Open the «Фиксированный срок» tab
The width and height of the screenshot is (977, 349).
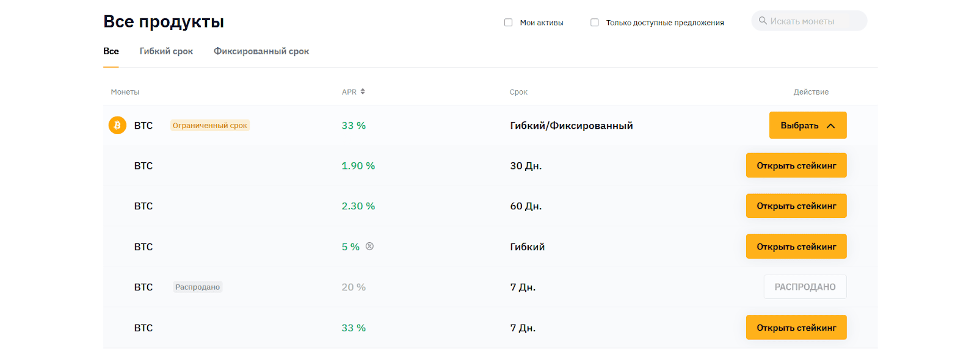[x=261, y=51]
